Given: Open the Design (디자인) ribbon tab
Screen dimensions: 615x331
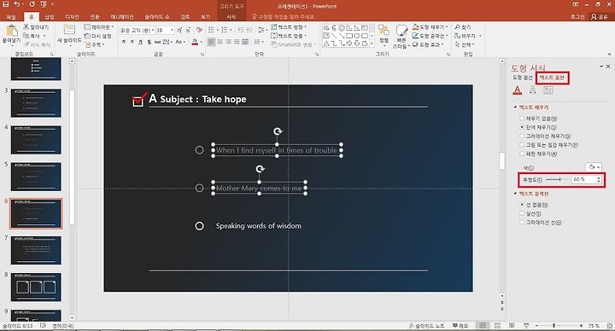Looking at the screenshot, I should click(72, 17).
